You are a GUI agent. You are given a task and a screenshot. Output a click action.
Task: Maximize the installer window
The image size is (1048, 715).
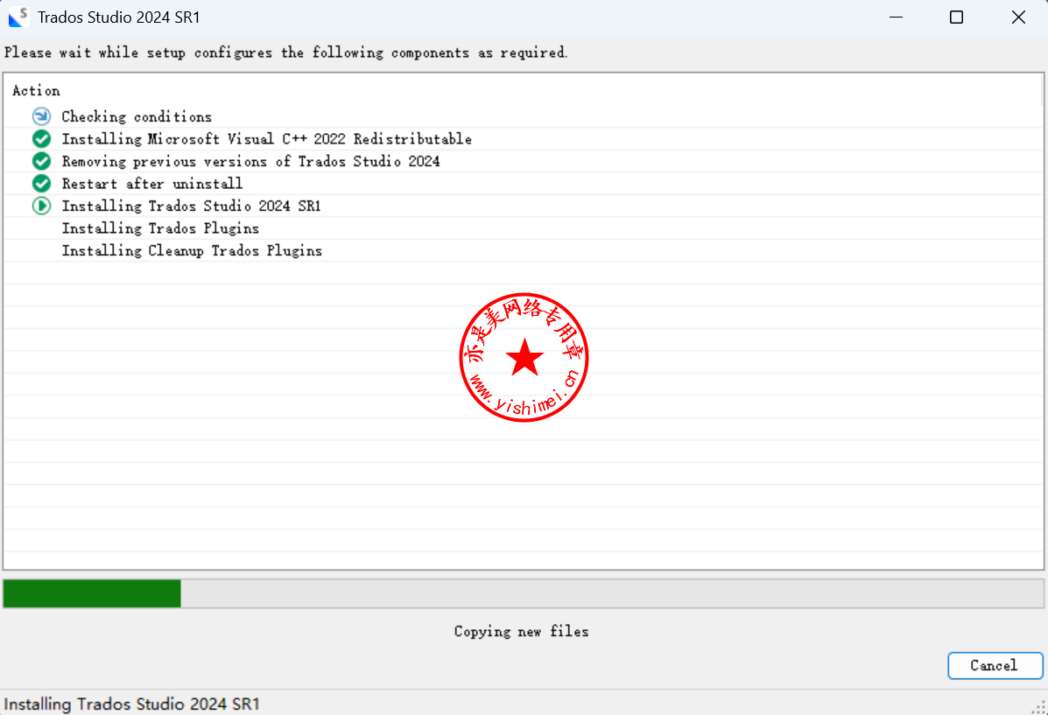pyautogui.click(x=956, y=18)
